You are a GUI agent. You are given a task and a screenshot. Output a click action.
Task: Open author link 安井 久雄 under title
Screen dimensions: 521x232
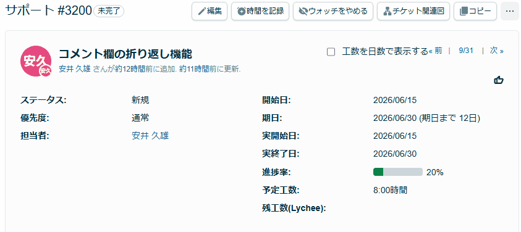point(74,69)
